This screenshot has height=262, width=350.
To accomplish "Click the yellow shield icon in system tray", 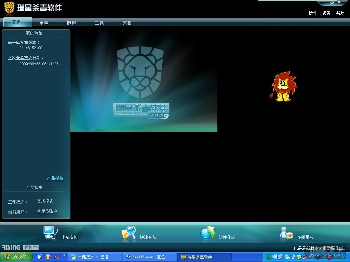I will [299, 257].
